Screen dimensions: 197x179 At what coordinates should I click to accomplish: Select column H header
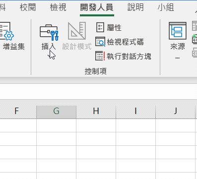click(x=96, y=111)
